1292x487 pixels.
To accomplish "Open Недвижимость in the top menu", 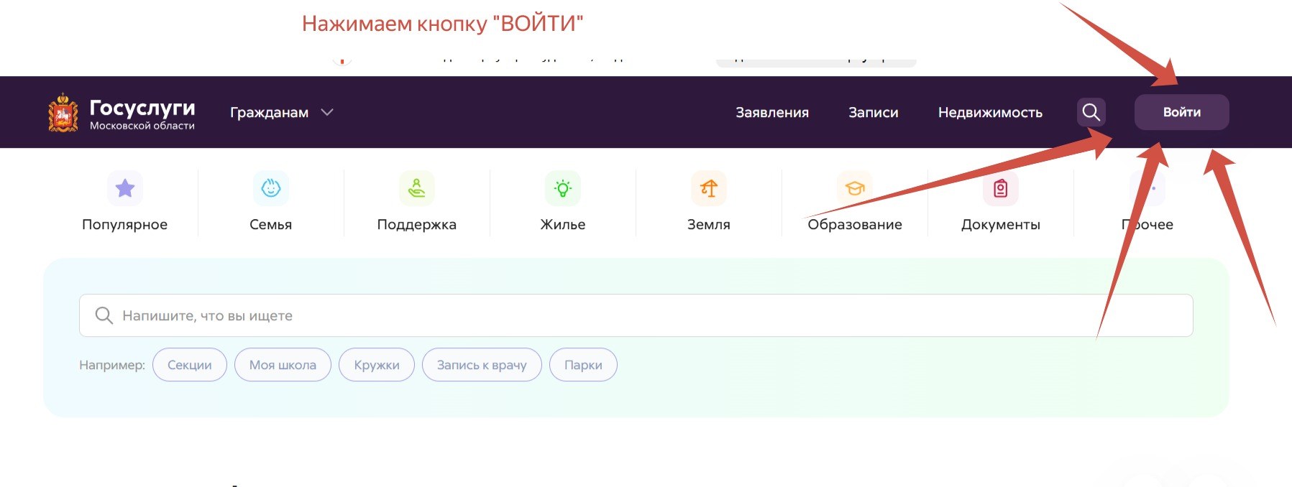I will tap(990, 113).
